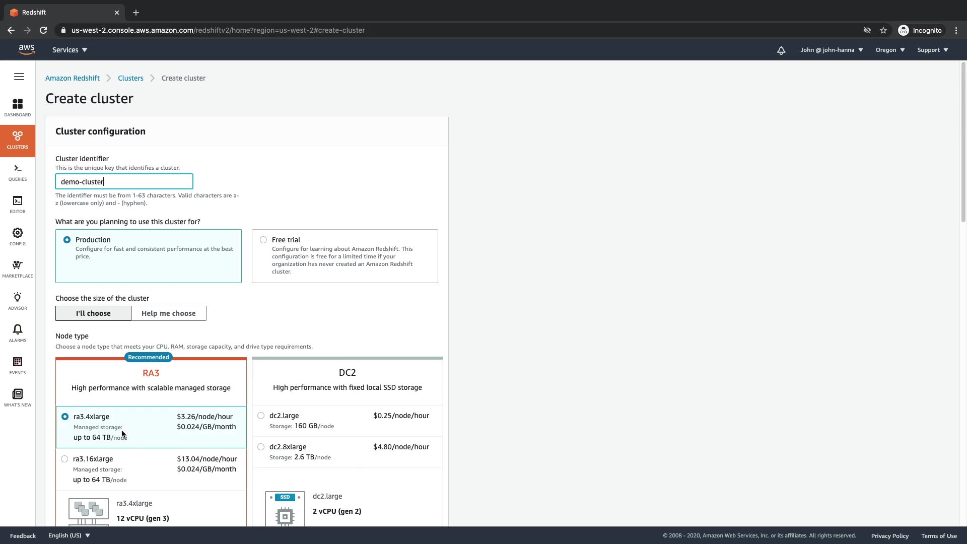
Task: Open the Dashboard sidebar icon
Action: [18, 107]
